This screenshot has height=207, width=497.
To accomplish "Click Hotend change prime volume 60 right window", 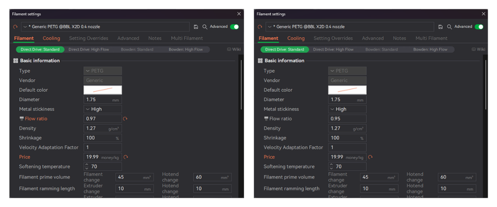I will coord(457,177).
